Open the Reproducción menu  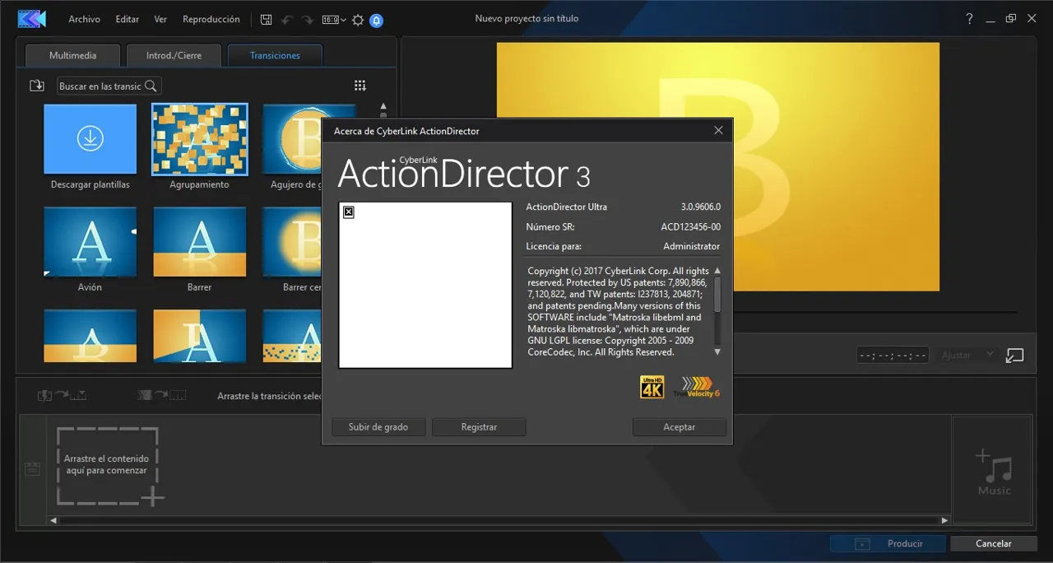pyautogui.click(x=211, y=19)
